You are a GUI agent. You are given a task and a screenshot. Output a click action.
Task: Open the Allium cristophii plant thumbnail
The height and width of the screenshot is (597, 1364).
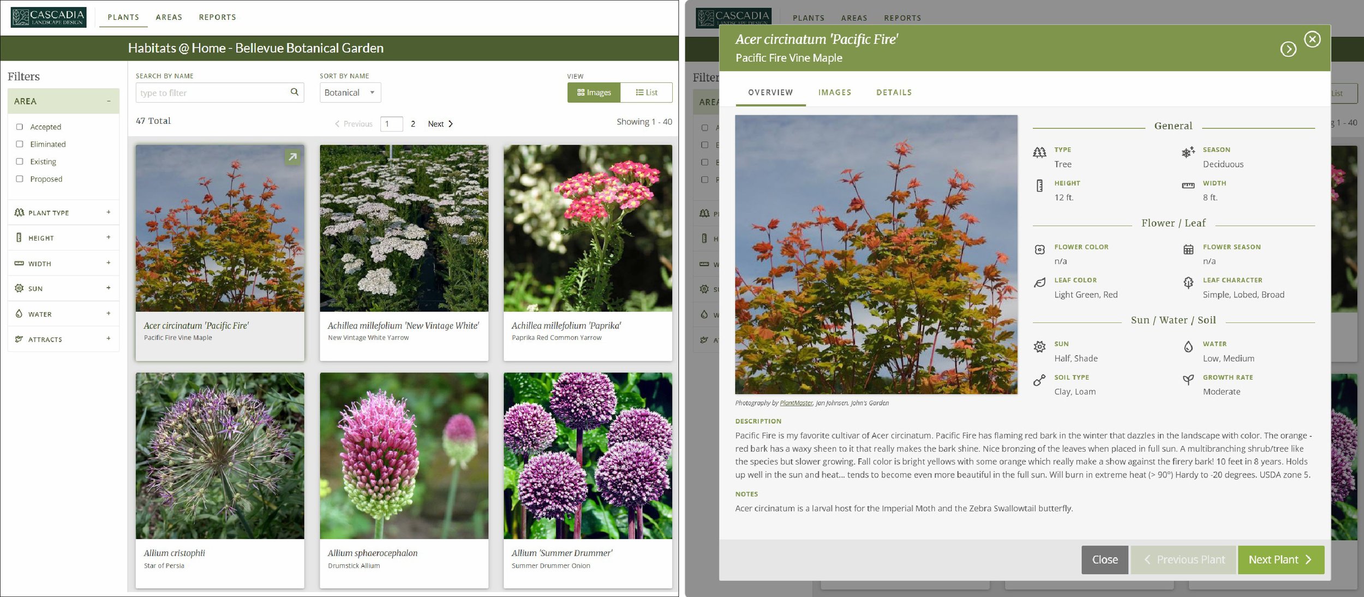(220, 456)
